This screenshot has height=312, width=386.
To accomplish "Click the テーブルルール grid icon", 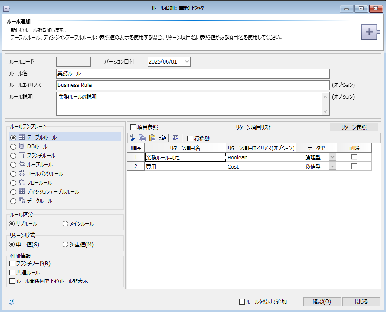I will 22,137.
